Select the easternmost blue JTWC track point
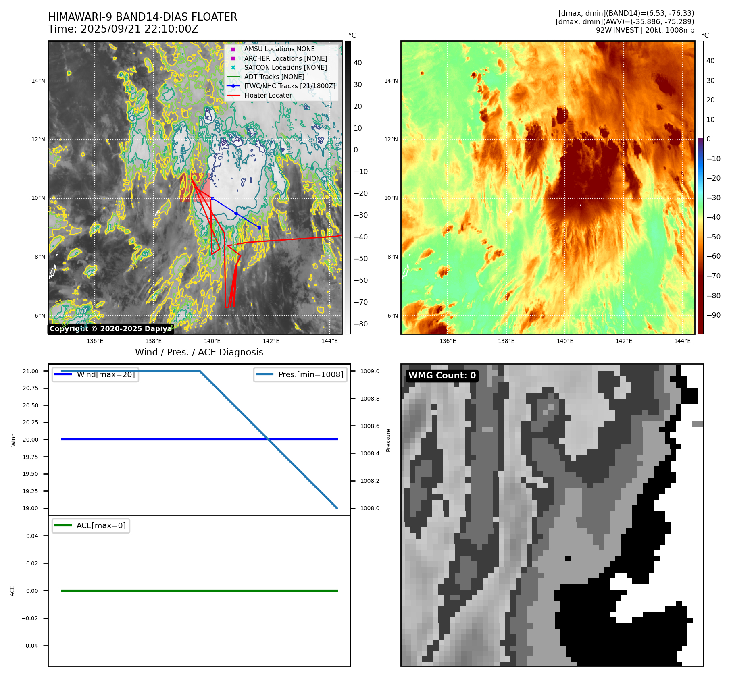Viewport: 731px width, 681px height. [259, 228]
